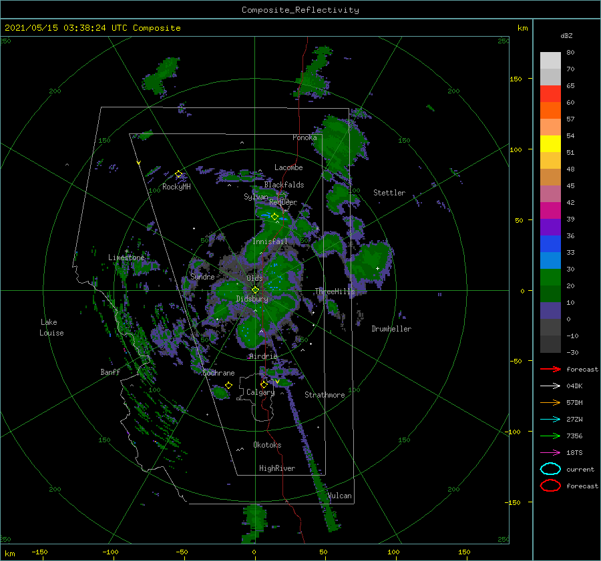The image size is (601, 561).
Task: Click the red 60-65 dBZ color swatch
Action: tap(550, 93)
